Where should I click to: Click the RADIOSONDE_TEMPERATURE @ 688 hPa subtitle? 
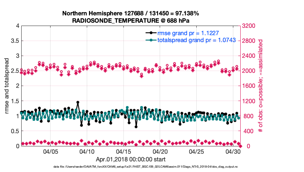(130, 20)
